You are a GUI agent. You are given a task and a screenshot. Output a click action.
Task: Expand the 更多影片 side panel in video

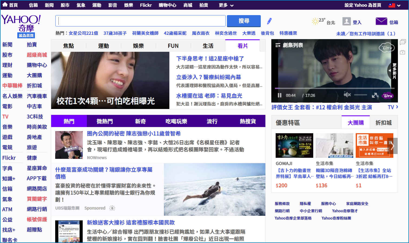(x=392, y=71)
